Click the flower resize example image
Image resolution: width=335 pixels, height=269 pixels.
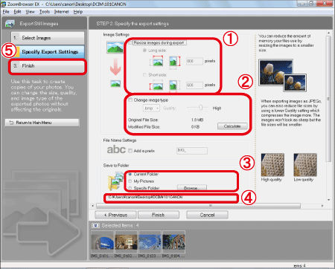point(282,75)
